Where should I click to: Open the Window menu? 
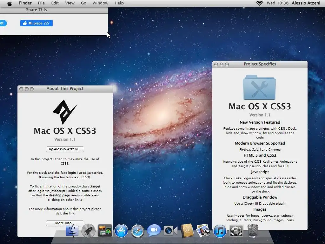100,3
